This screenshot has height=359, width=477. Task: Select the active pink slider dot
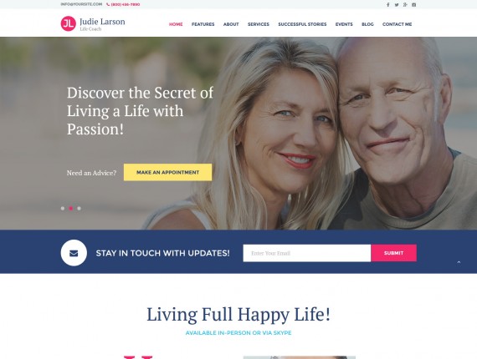71,208
